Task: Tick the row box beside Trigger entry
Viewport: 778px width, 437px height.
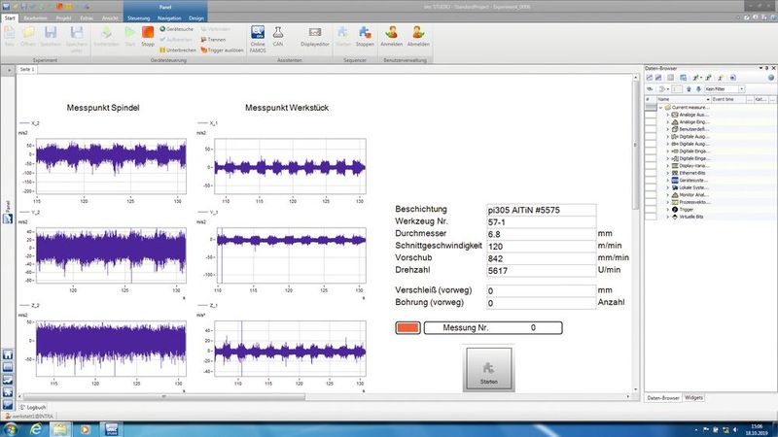Action: click(651, 208)
